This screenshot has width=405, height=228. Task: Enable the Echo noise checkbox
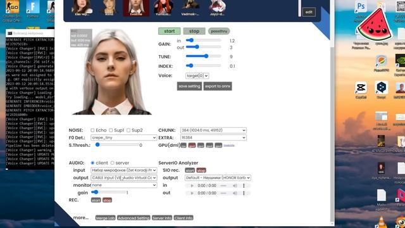(x=92, y=130)
